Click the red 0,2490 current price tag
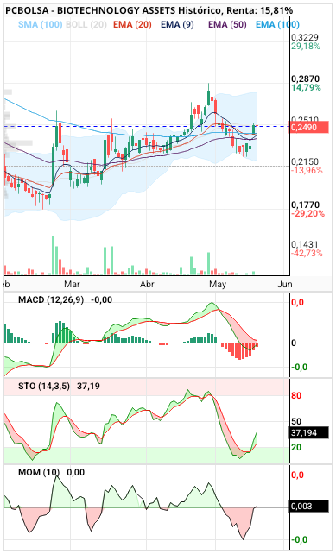Screen dimensions: 336x554 tap(309, 127)
